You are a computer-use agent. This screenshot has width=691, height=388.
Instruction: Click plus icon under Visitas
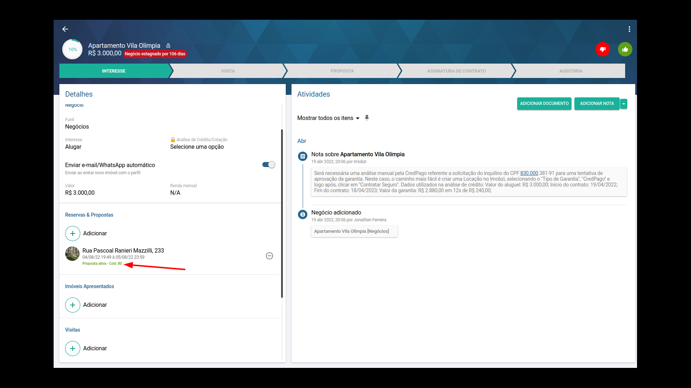coord(73,348)
